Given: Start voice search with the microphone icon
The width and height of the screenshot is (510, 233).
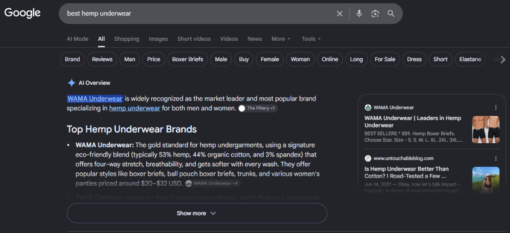Looking at the screenshot, I should pyautogui.click(x=359, y=14).
